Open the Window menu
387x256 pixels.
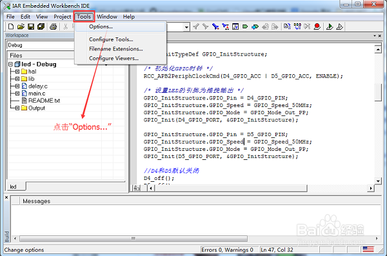click(107, 17)
